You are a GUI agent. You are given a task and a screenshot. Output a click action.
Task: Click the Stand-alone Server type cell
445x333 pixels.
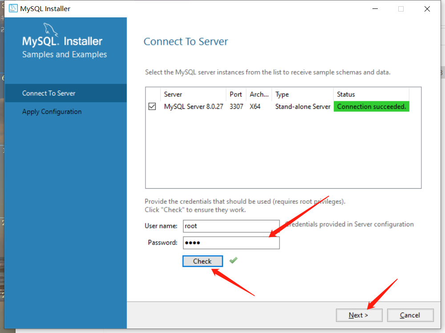pyautogui.click(x=303, y=107)
